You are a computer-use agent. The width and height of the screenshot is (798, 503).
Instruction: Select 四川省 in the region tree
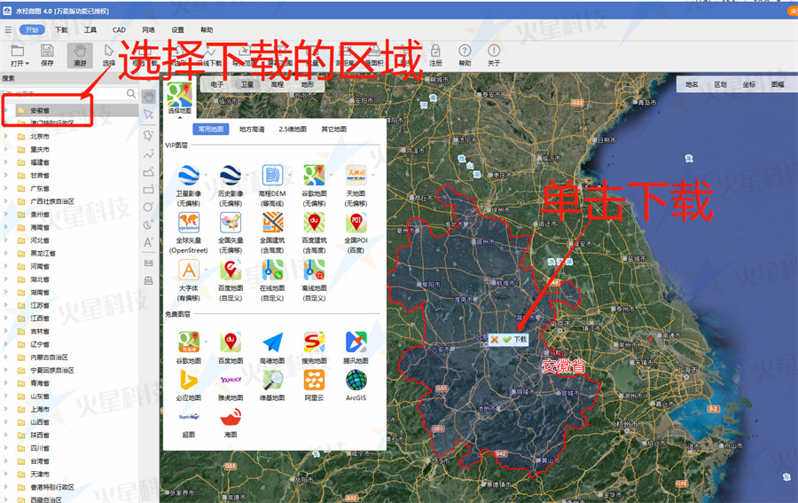point(40,448)
